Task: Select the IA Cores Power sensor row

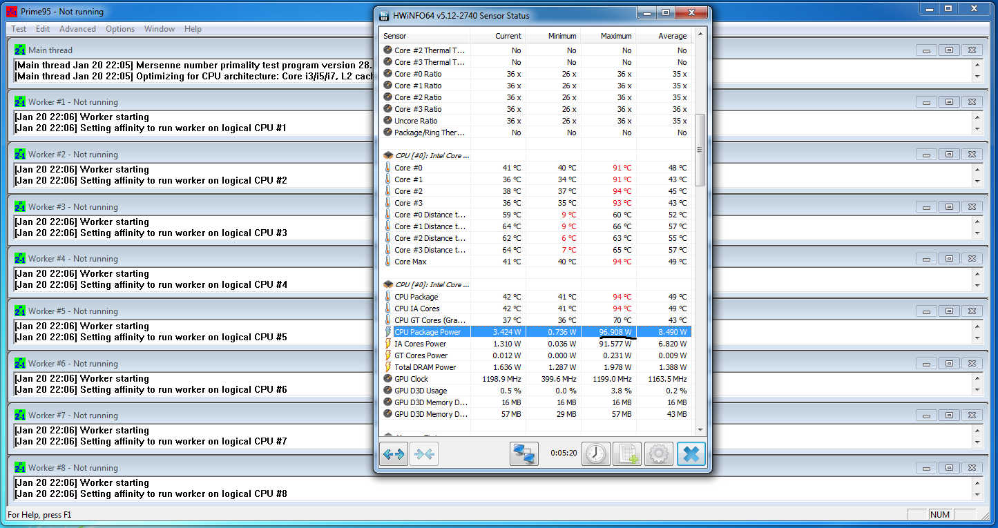Action: pyautogui.click(x=536, y=344)
